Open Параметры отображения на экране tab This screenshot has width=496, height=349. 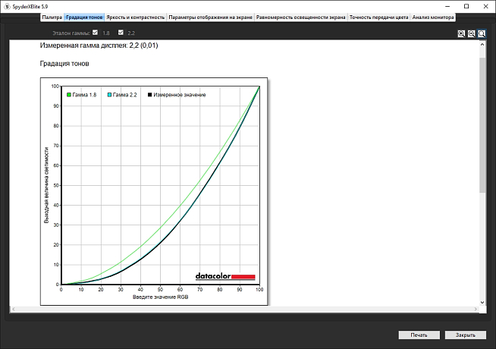211,16
